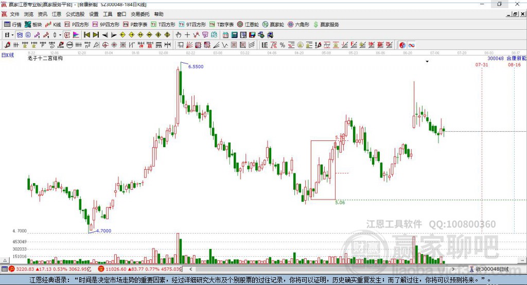Open the P数字表 tool
This screenshot has height=285, width=527.
135,25
